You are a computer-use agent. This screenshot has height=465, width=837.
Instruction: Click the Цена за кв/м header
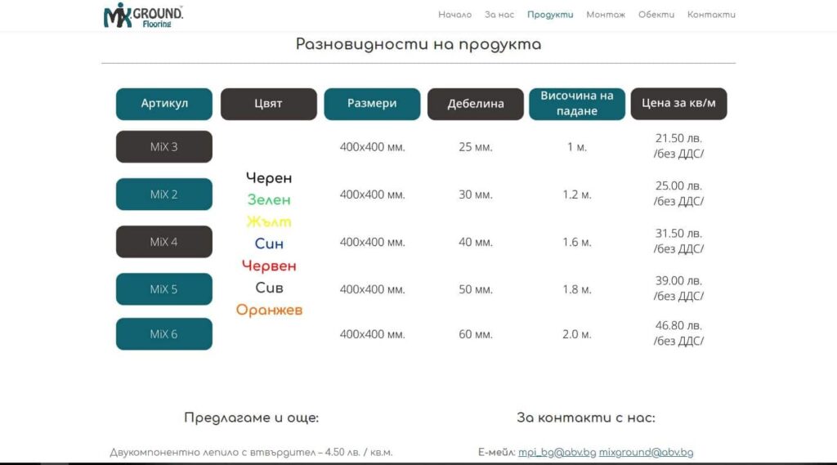click(678, 104)
